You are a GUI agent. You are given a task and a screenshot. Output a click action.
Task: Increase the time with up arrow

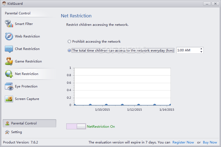tap(201, 49)
